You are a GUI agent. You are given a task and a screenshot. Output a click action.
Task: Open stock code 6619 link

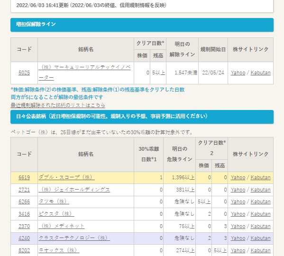pos(24,177)
